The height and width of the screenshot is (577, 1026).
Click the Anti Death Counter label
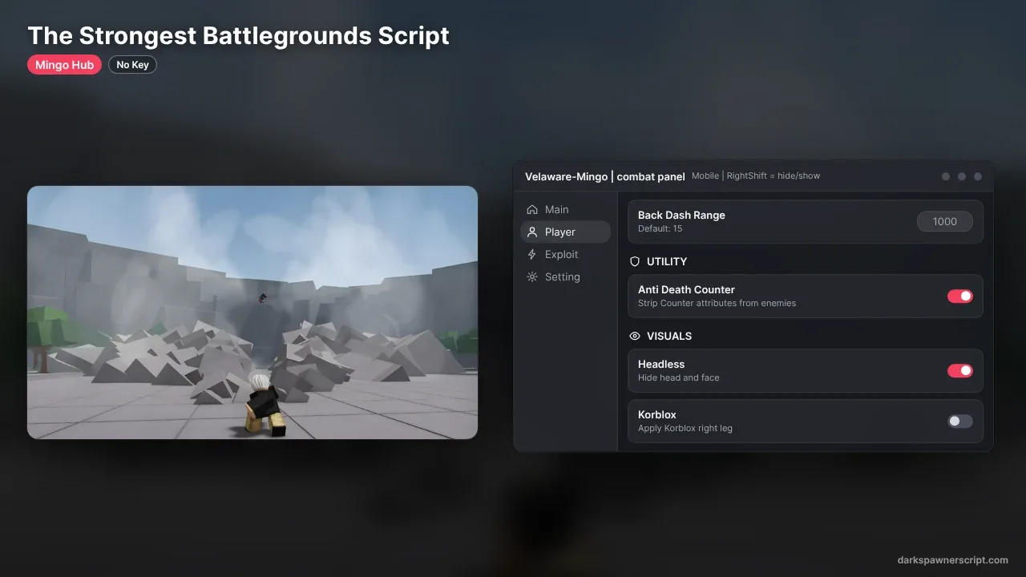(686, 289)
